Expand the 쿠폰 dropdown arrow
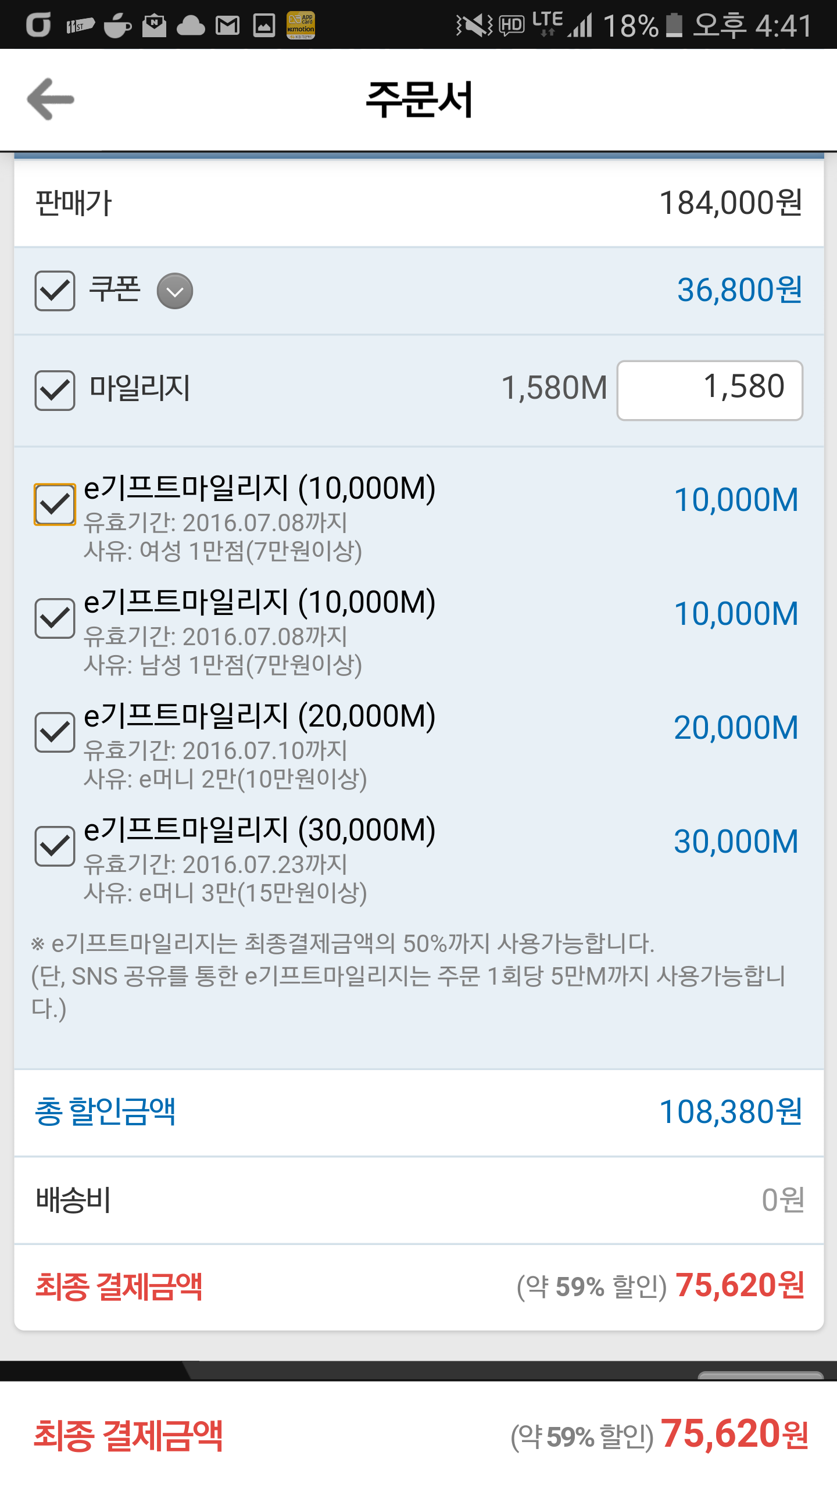The image size is (837, 1488). point(175,291)
